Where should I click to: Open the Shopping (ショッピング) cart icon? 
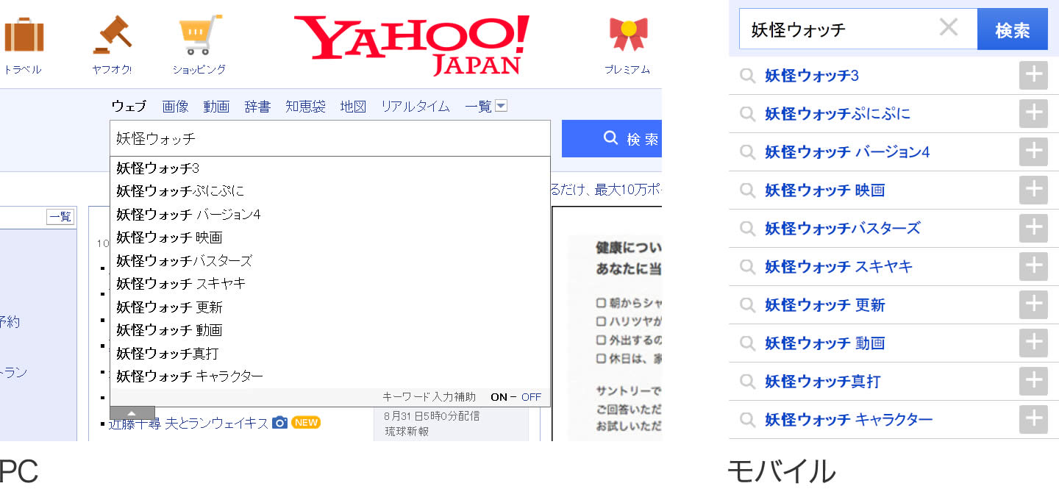tap(200, 35)
